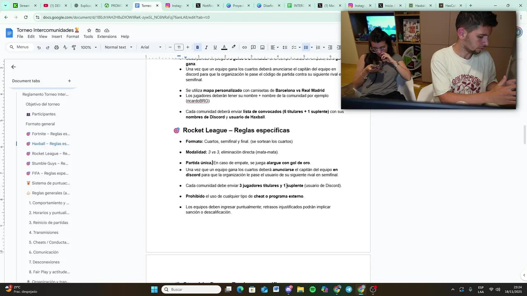Go to 5. Cheats / Conducta outline item

pos(49,243)
